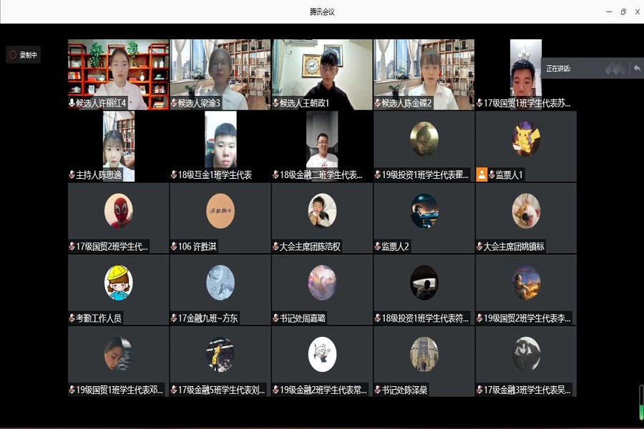
Task: Click the mic icon beside 候选人梁渝3
Action: click(x=173, y=102)
